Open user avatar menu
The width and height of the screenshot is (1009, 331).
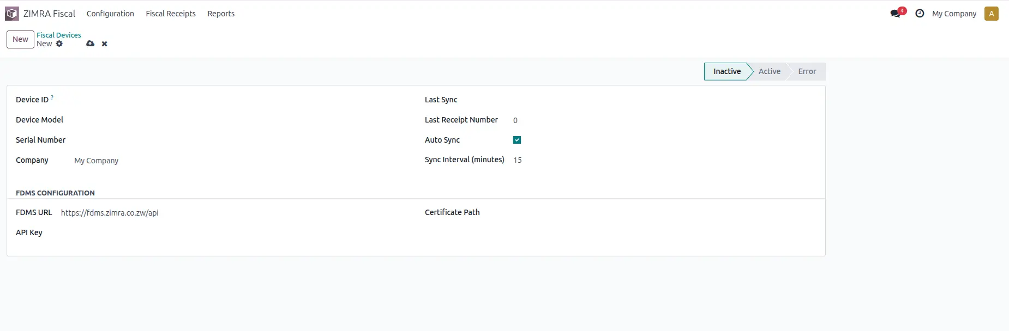point(991,14)
